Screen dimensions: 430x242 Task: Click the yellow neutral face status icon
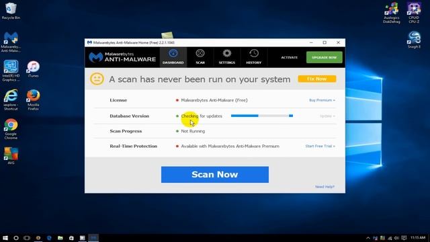97,79
